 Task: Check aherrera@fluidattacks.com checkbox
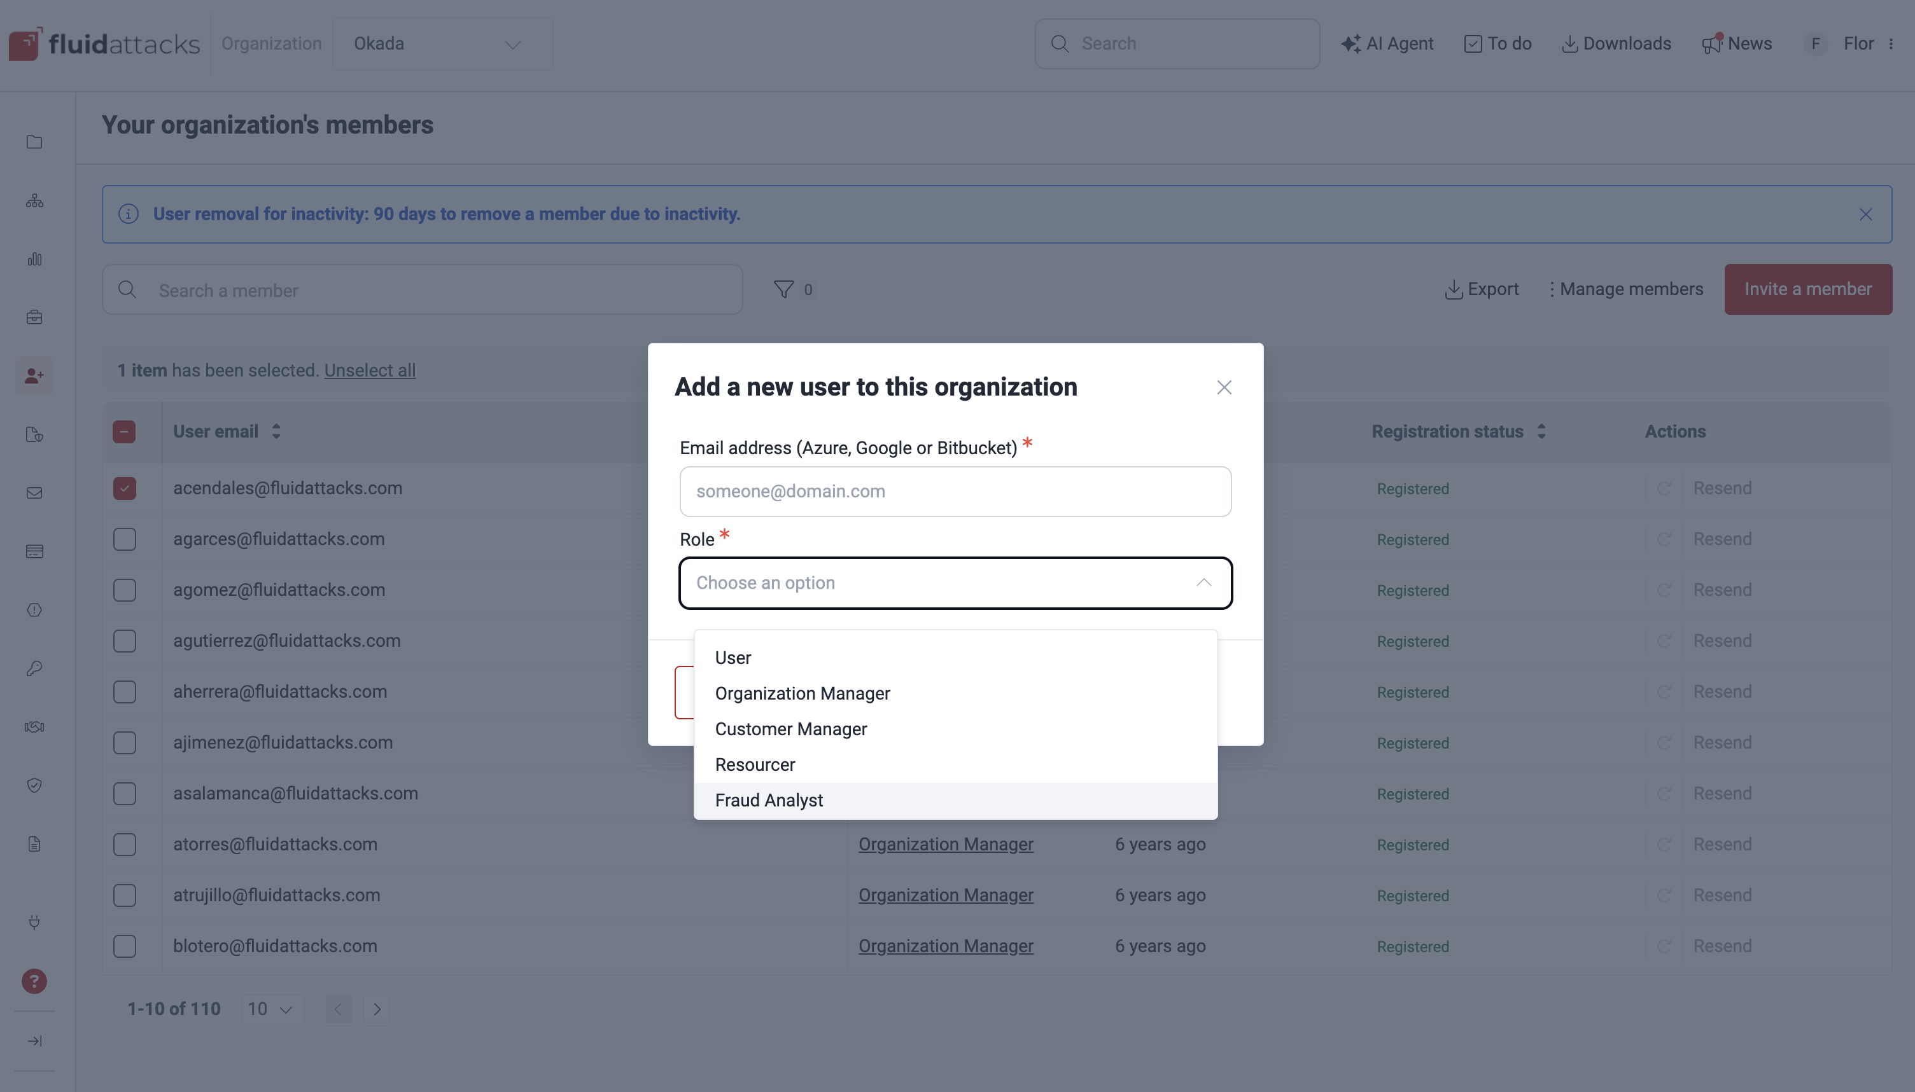[x=125, y=691]
